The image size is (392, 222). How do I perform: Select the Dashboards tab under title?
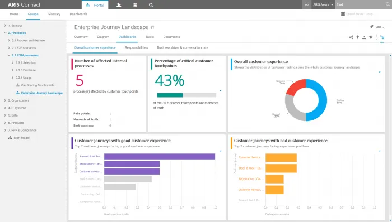point(127,37)
